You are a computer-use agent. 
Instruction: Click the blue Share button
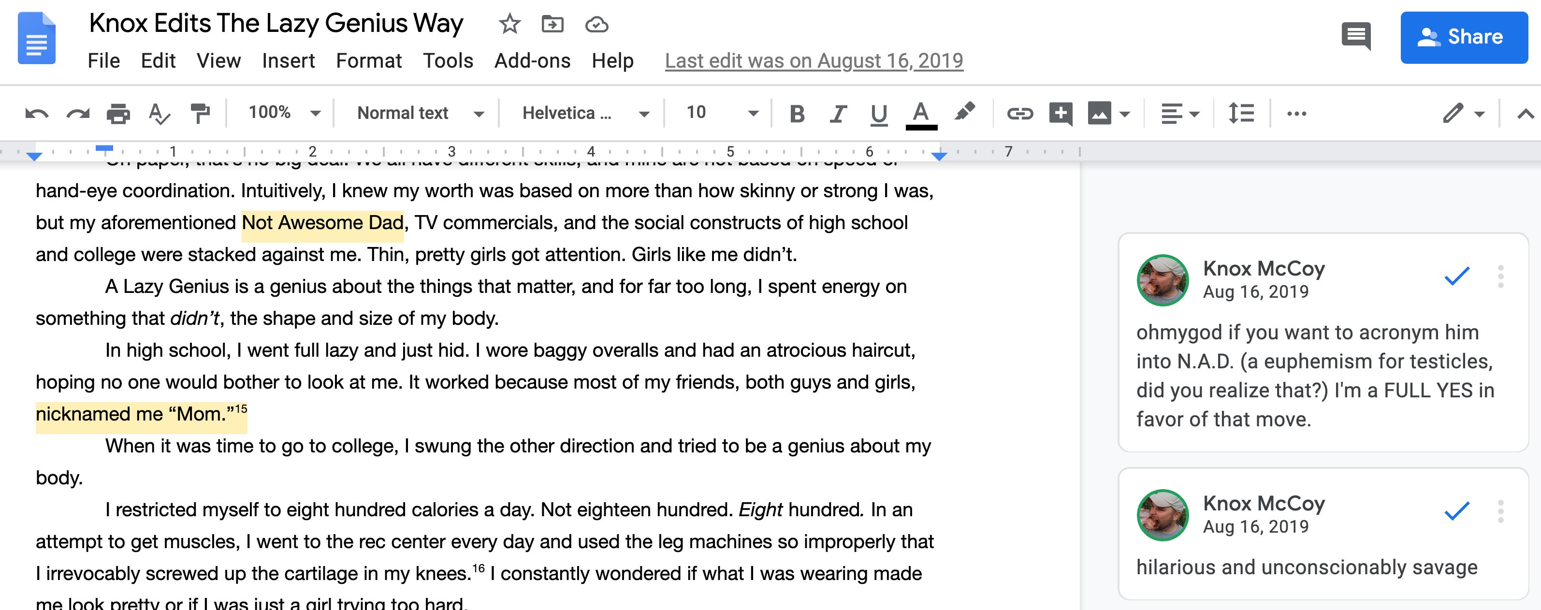point(1463,37)
